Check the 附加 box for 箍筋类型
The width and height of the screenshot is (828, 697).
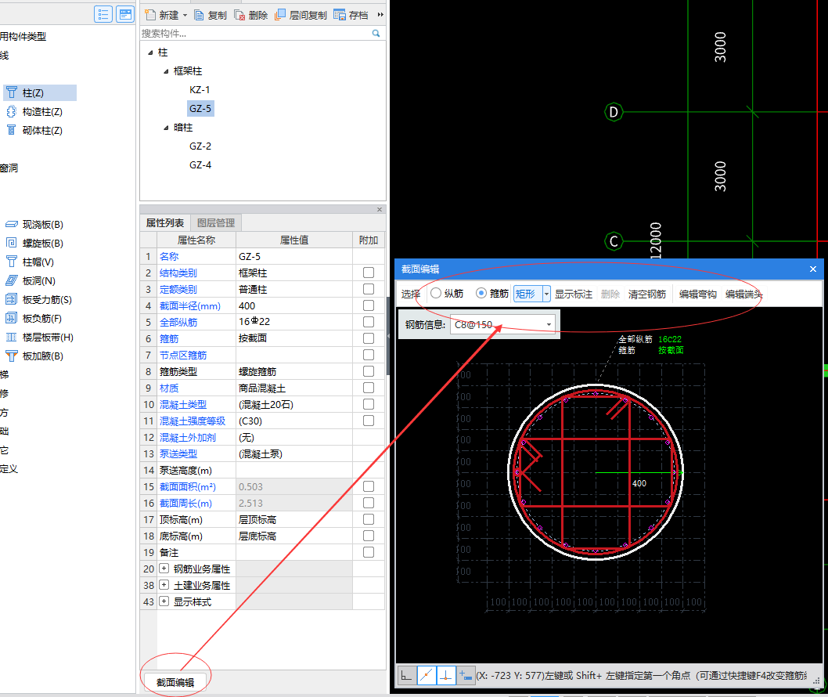[369, 371]
